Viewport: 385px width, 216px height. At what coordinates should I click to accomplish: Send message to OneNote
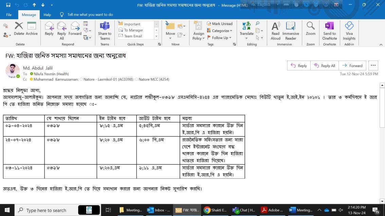(330, 30)
